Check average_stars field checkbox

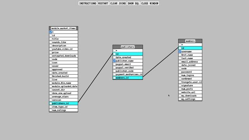tap(51, 96)
